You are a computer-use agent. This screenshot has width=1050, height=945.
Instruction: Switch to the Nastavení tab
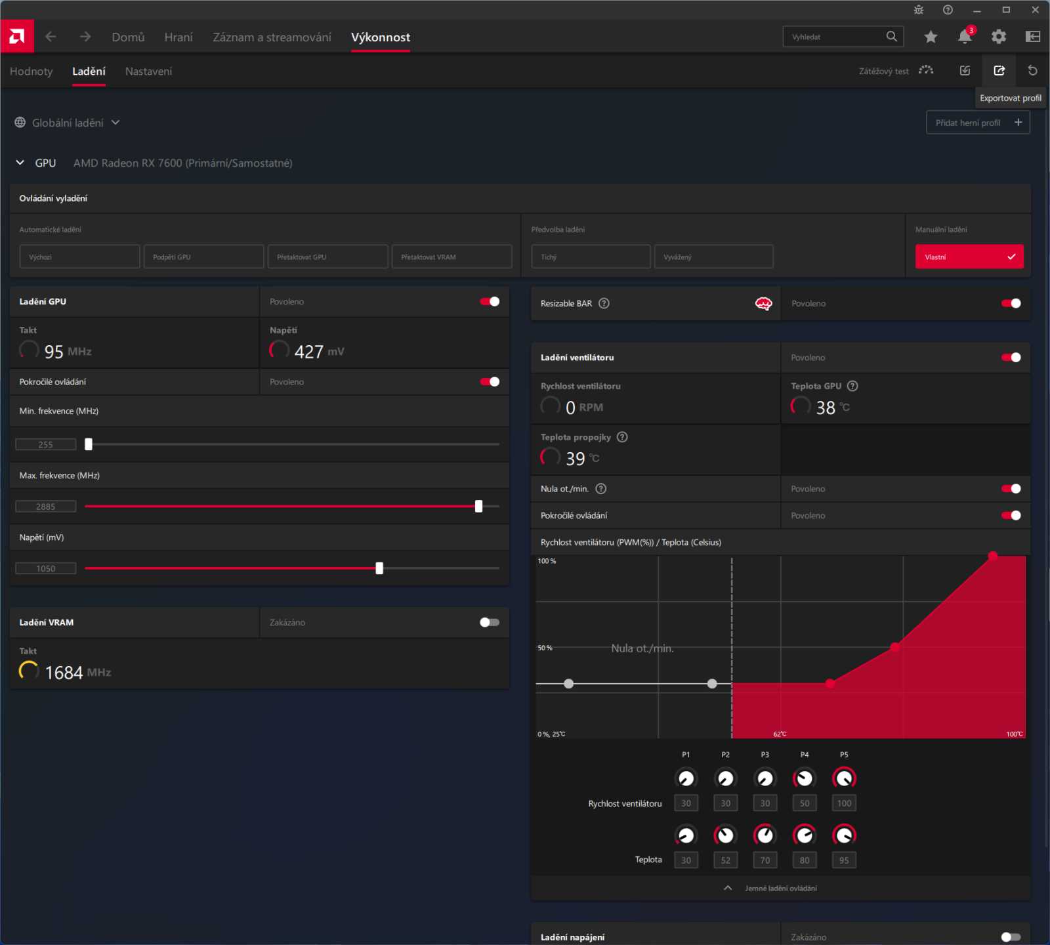(148, 72)
